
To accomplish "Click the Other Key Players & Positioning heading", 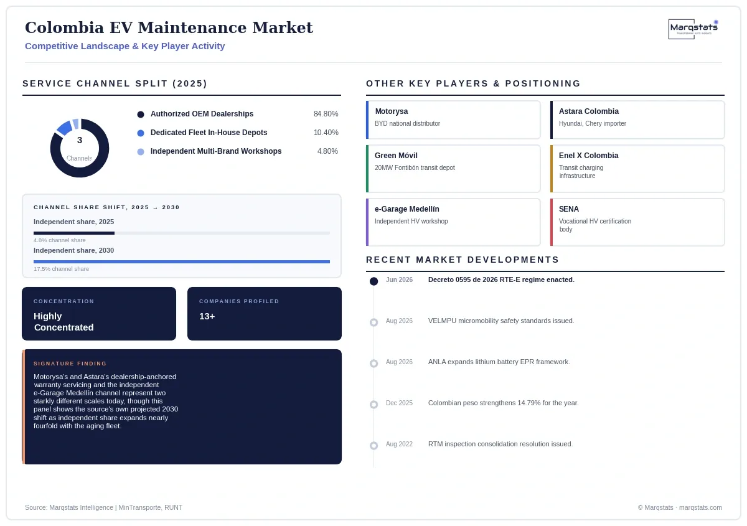I will (474, 83).
